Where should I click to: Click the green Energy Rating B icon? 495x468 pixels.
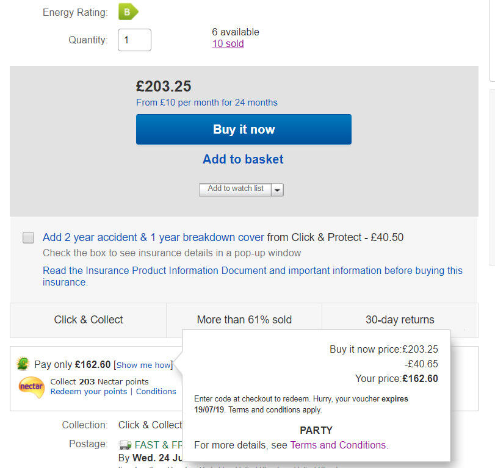(128, 12)
